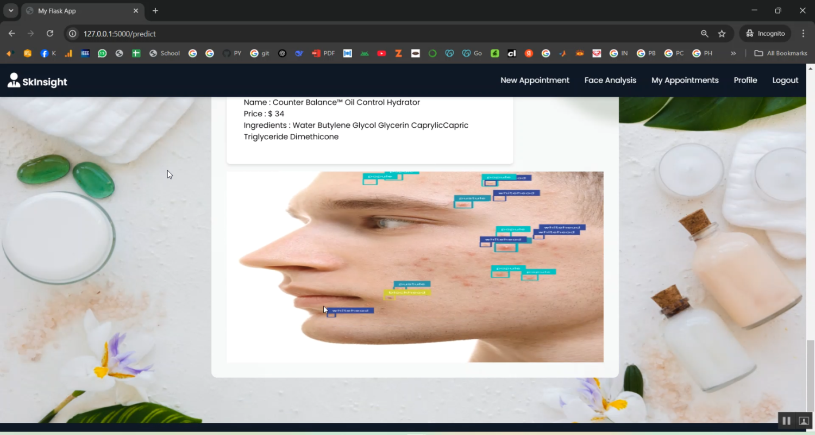
Task: Open a new browser tab
Action: click(155, 11)
